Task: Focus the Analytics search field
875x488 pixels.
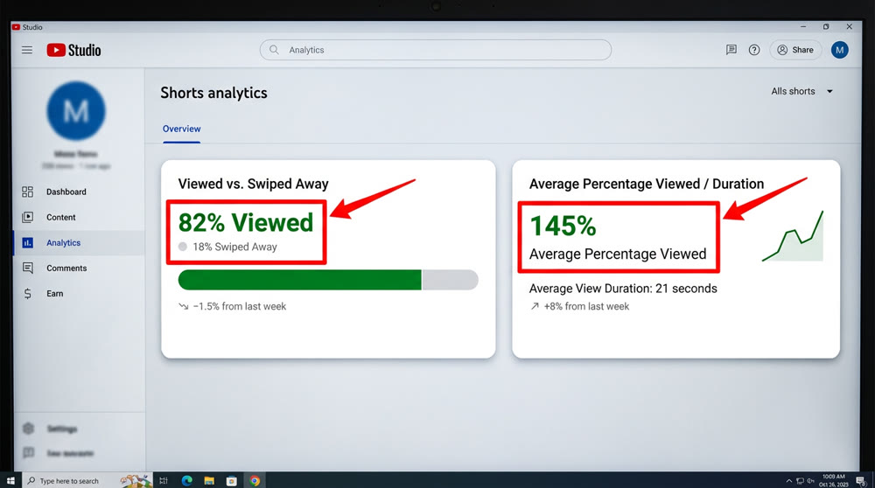Action: [435, 50]
